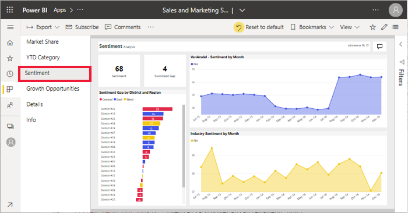Open Details report page
This screenshot has height=213, width=408.
pyautogui.click(x=34, y=104)
